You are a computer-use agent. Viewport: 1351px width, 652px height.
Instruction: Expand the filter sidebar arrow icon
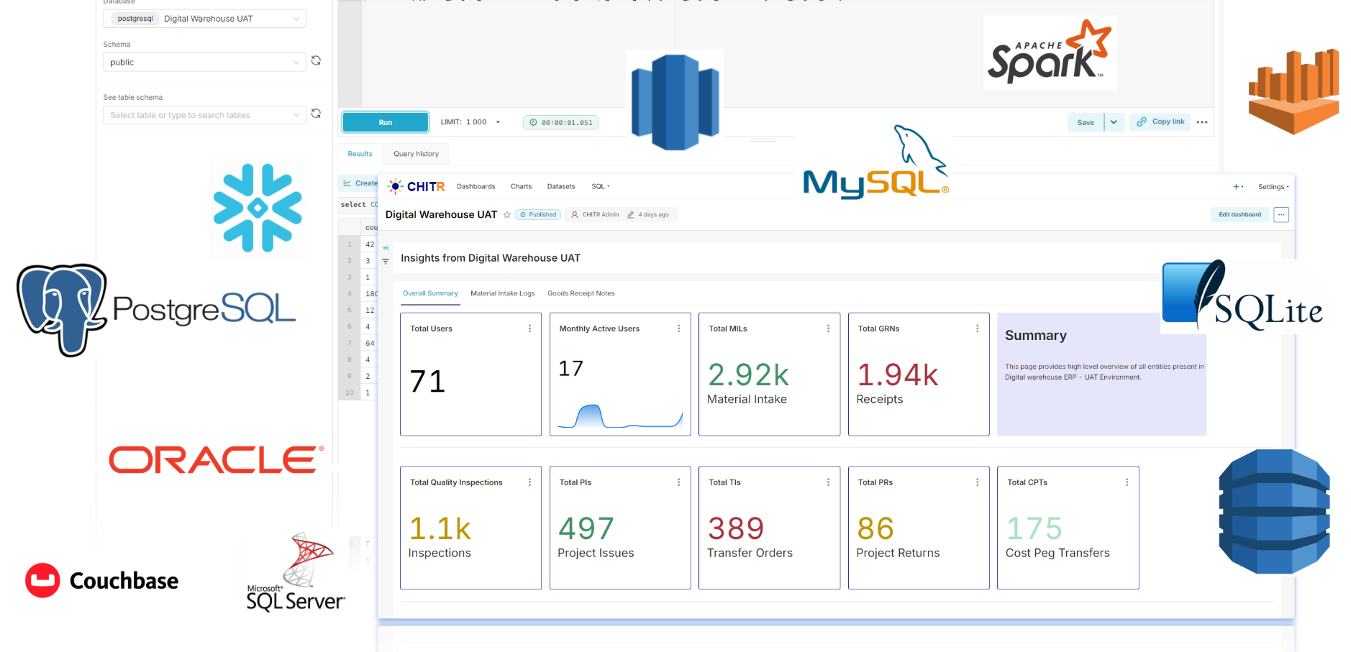click(386, 248)
